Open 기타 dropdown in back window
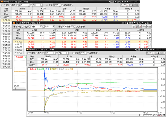Viewport: 166px width, 117px height. (x=42, y=5)
